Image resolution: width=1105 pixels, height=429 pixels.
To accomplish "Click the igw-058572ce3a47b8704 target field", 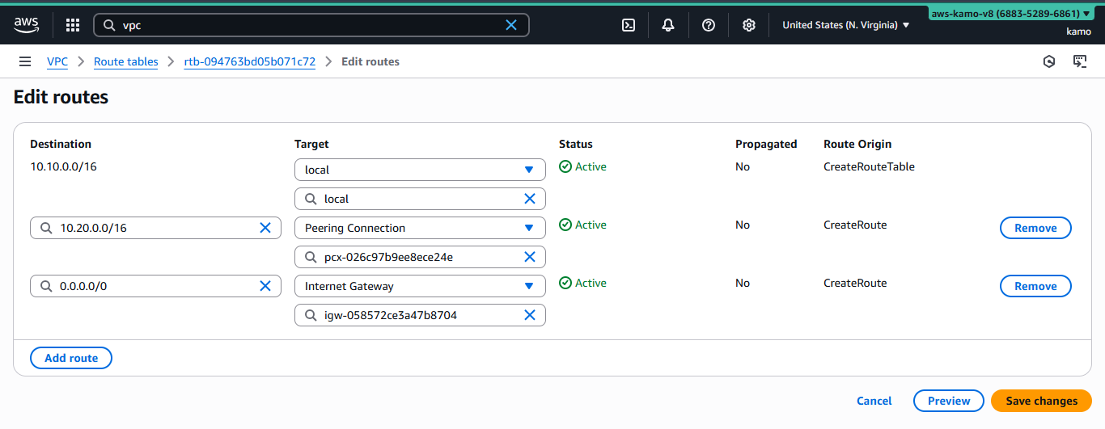I will coord(420,315).
